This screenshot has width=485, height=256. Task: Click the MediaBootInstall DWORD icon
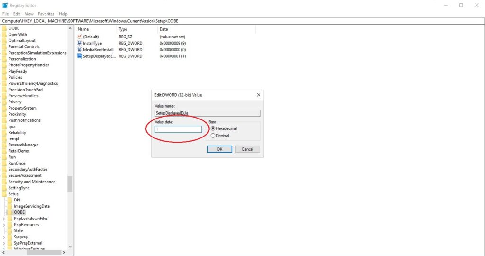(x=79, y=50)
